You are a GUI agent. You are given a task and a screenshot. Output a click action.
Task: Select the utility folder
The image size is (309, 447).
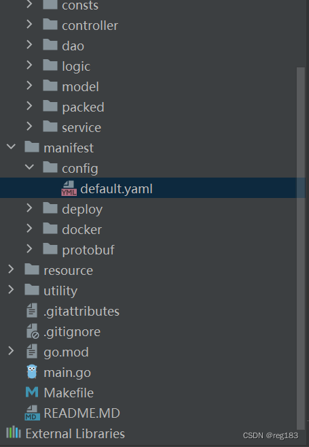pyautogui.click(x=60, y=291)
